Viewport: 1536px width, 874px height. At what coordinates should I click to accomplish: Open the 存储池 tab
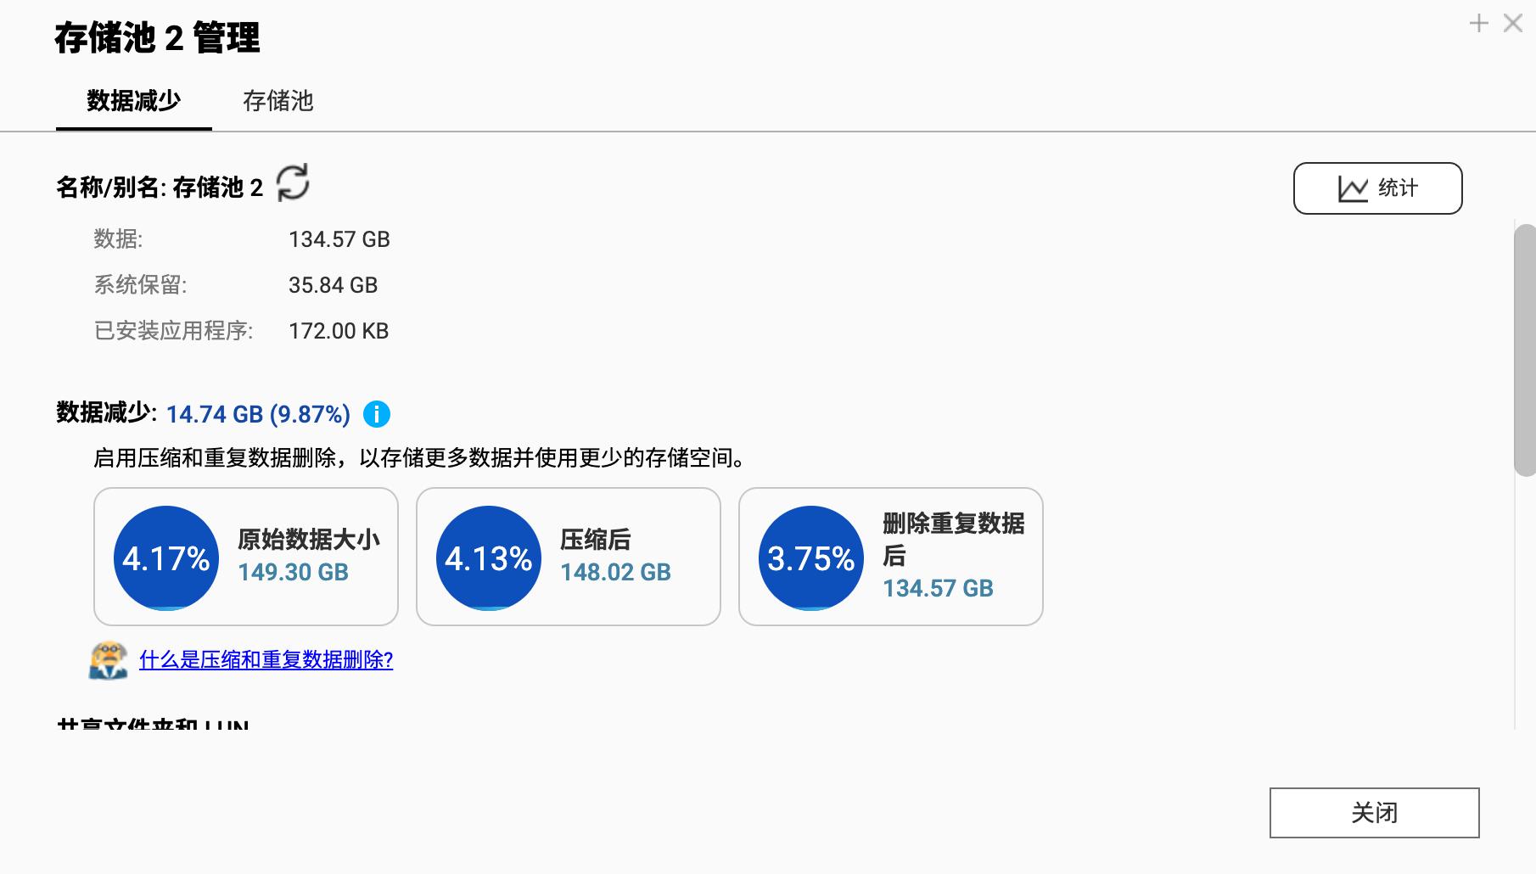point(278,101)
